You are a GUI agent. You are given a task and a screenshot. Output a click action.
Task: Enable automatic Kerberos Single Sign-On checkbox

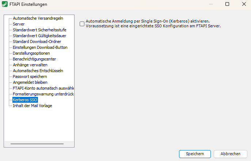(82, 24)
